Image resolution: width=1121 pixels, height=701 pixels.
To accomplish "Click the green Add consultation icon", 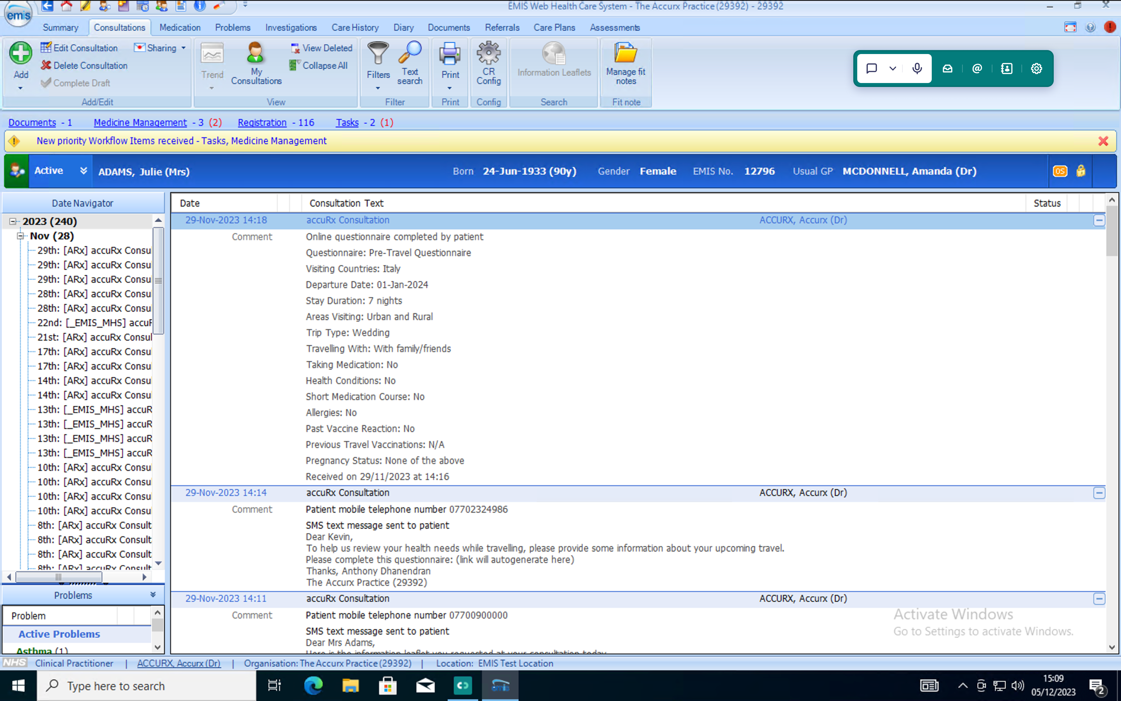I will coord(20,53).
